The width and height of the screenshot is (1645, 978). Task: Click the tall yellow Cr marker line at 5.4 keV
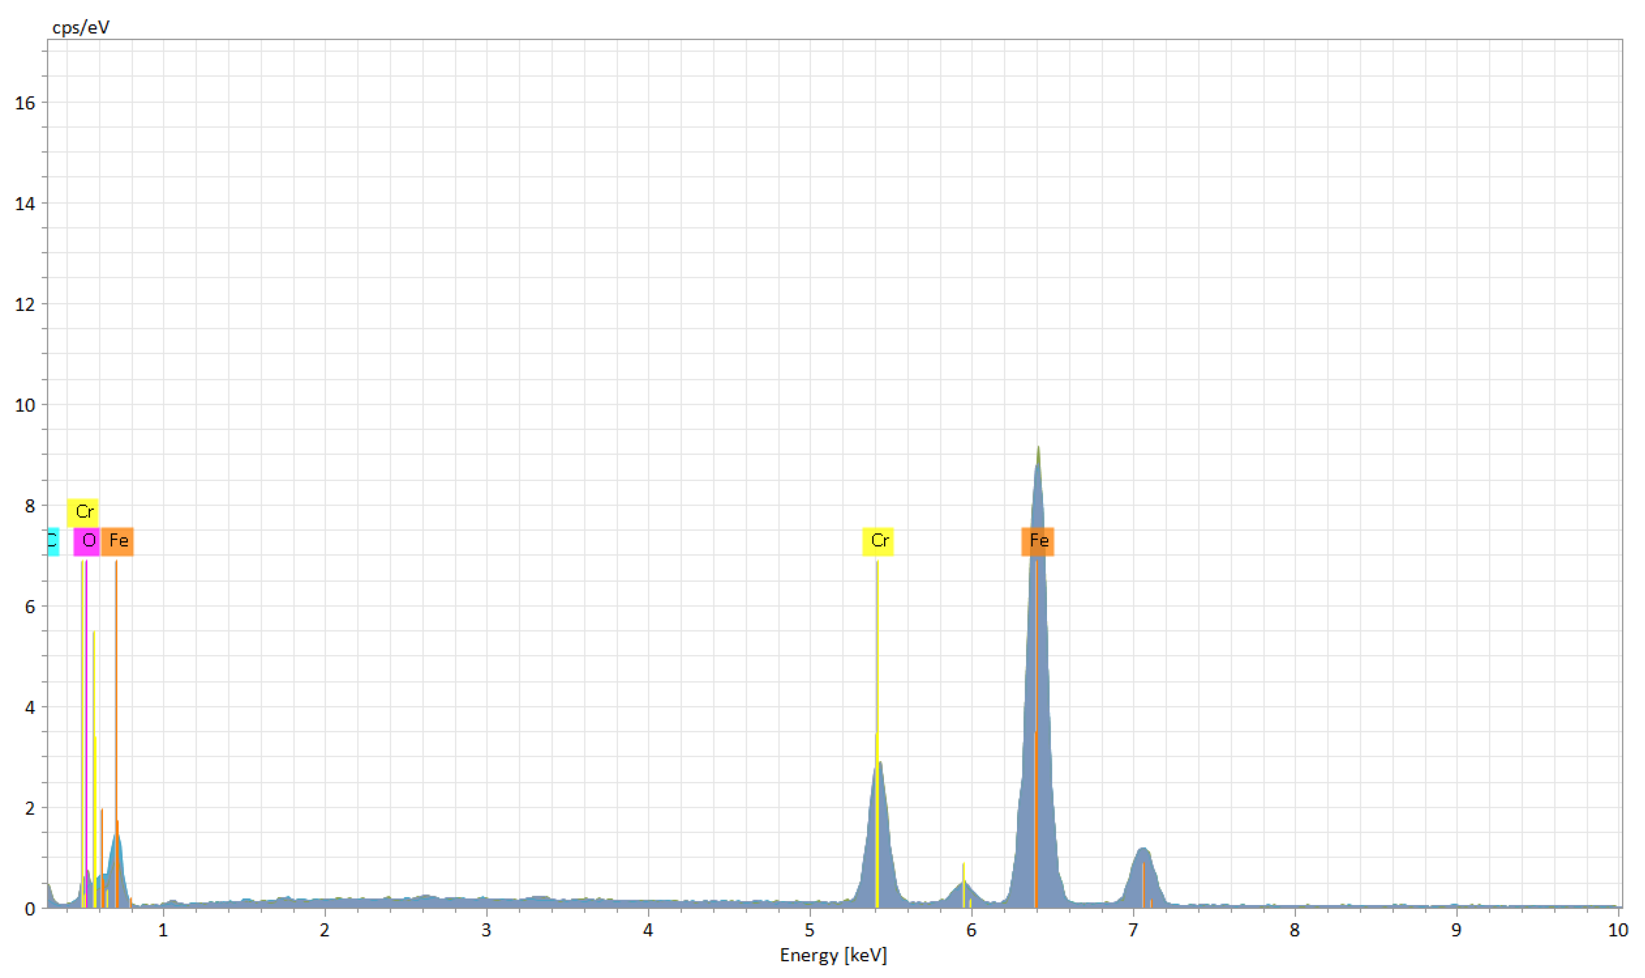(877, 659)
